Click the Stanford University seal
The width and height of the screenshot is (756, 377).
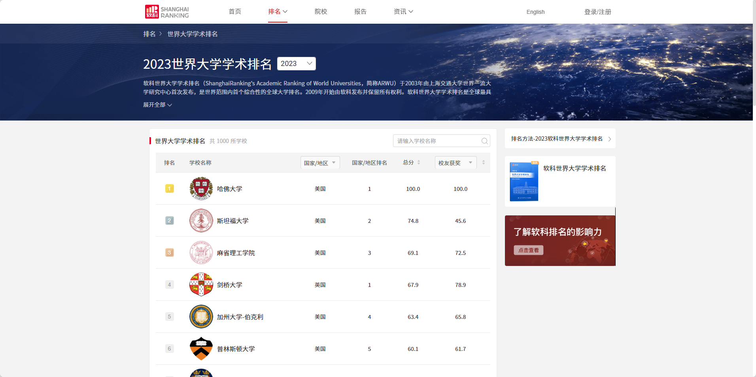click(201, 221)
